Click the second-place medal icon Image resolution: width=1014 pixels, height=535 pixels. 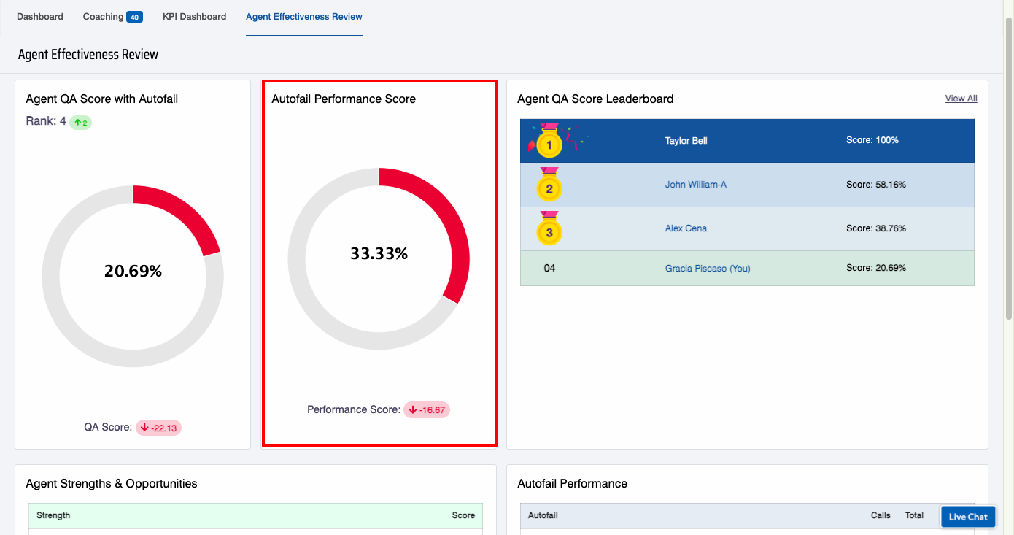[549, 187]
